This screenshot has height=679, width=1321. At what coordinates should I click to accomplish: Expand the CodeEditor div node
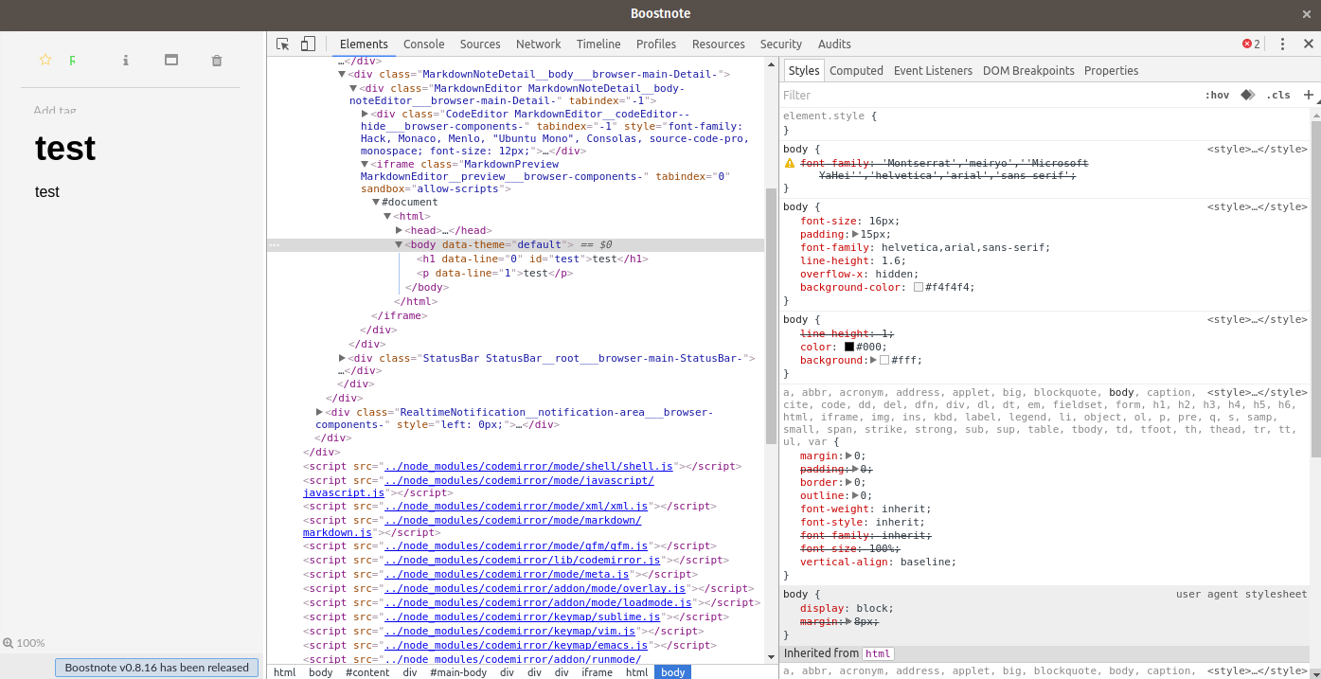(366, 114)
